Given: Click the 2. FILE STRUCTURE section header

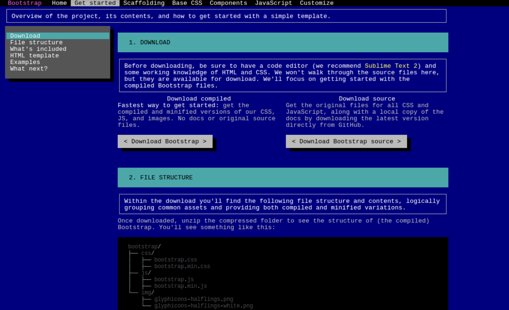Looking at the screenshot, I should click(283, 178).
